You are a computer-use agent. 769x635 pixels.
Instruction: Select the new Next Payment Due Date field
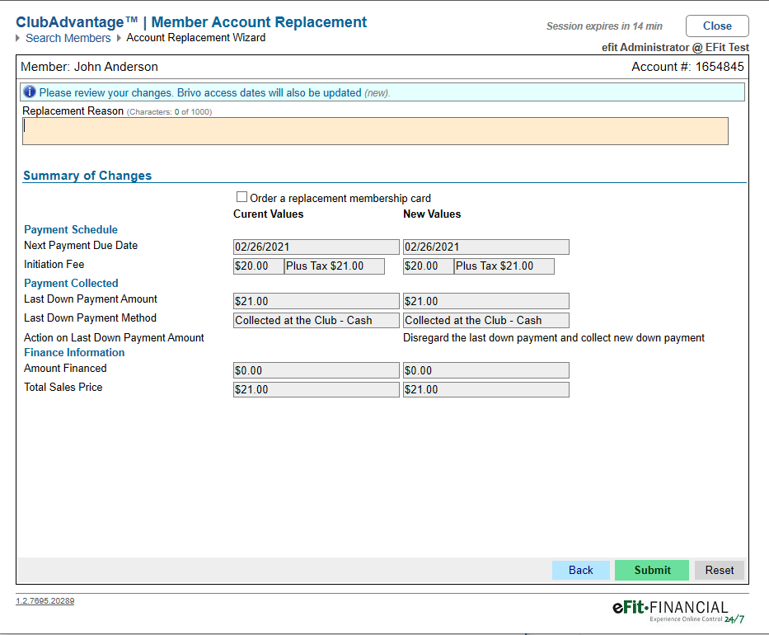click(486, 247)
